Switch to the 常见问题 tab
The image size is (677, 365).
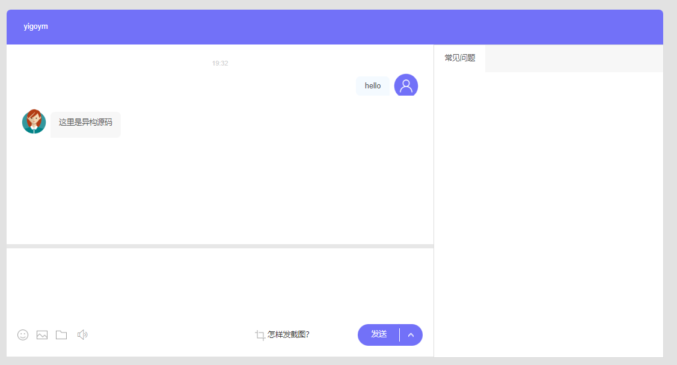[460, 58]
